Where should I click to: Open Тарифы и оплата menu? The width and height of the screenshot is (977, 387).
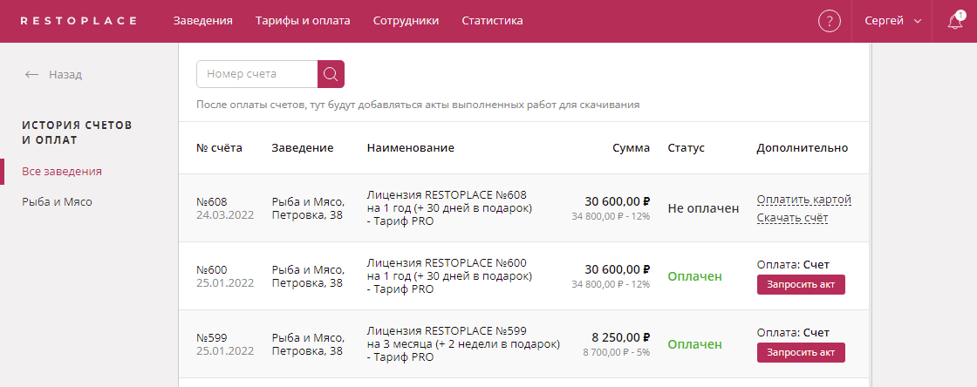tap(303, 21)
